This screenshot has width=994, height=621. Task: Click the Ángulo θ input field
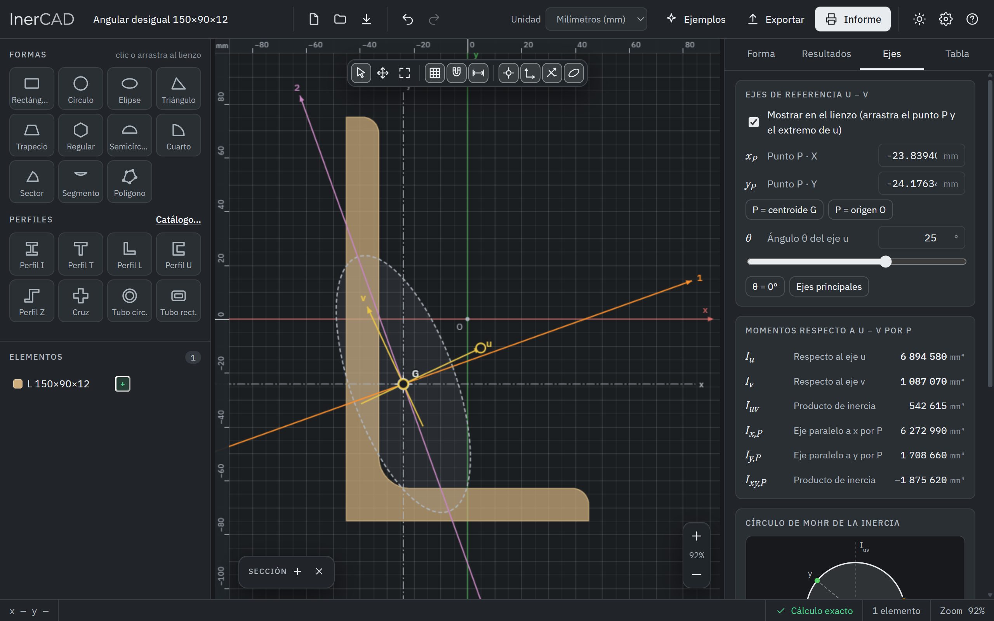click(921, 238)
